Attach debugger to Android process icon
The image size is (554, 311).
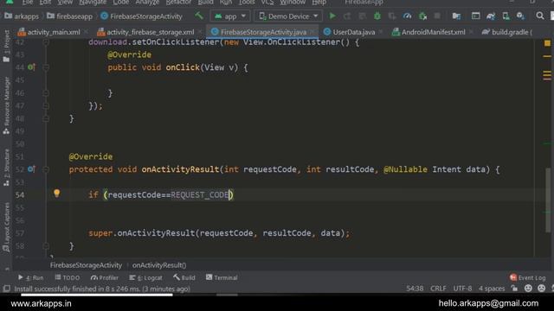tap(422, 16)
